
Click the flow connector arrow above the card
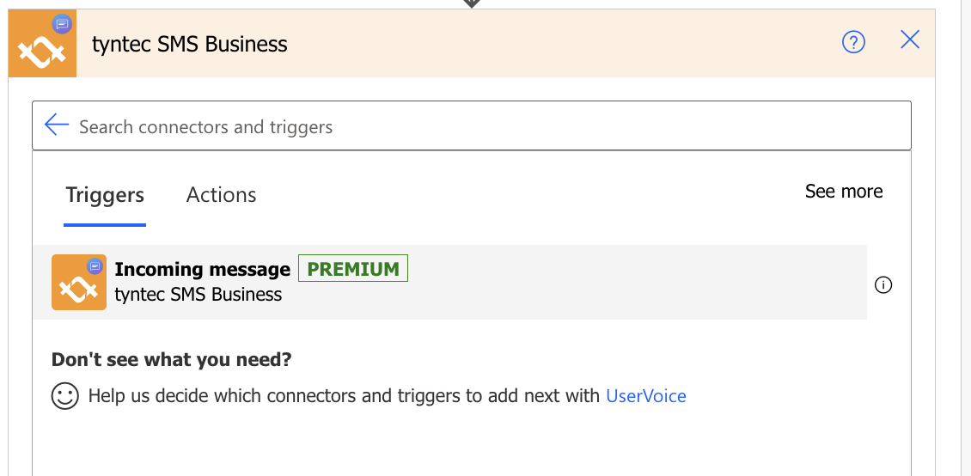[472, 3]
